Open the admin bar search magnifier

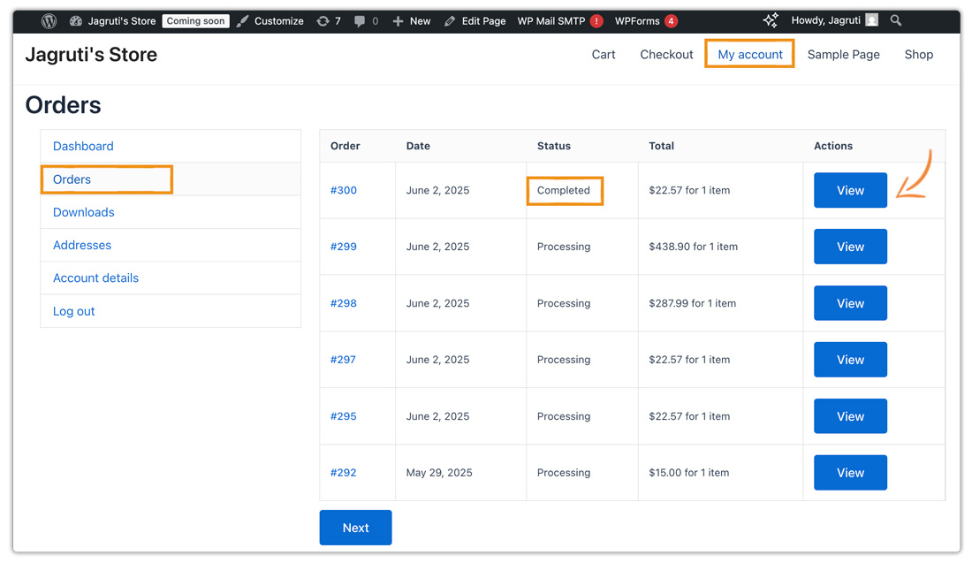coord(896,20)
